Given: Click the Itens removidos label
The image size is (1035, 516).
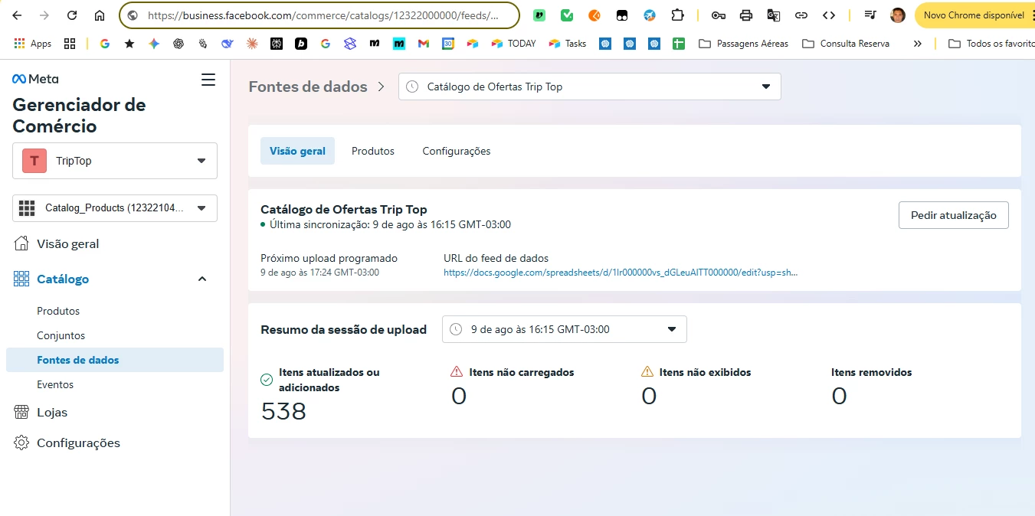Looking at the screenshot, I should (872, 372).
